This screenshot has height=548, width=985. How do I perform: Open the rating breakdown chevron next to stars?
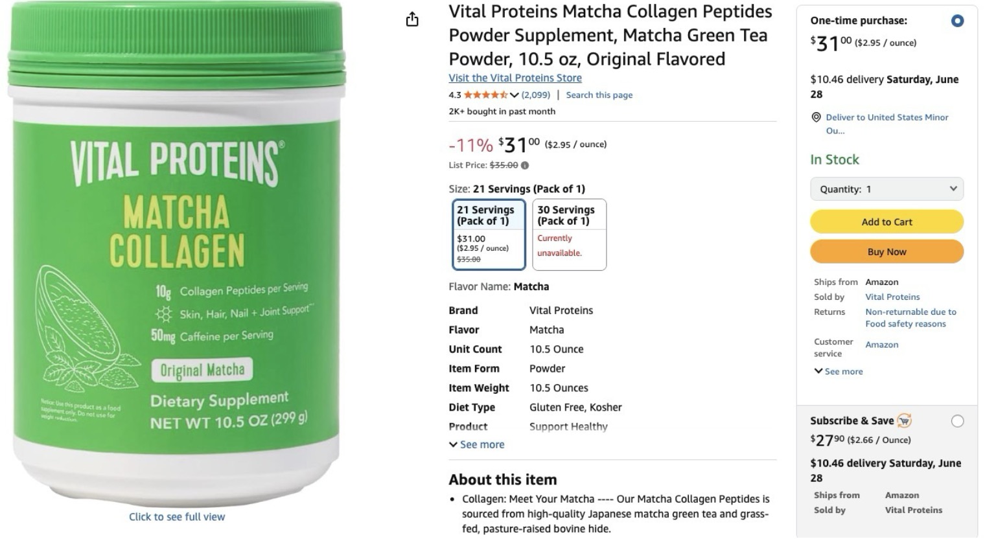[515, 95]
